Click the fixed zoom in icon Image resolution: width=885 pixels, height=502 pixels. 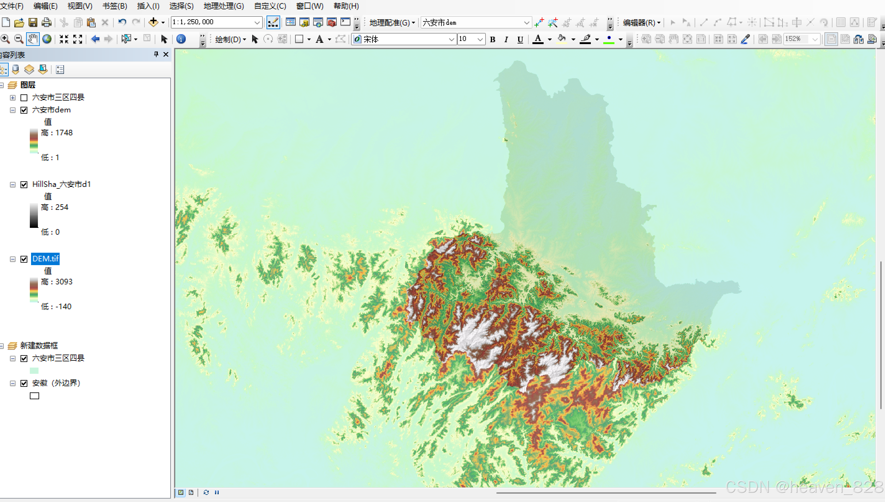pos(64,39)
